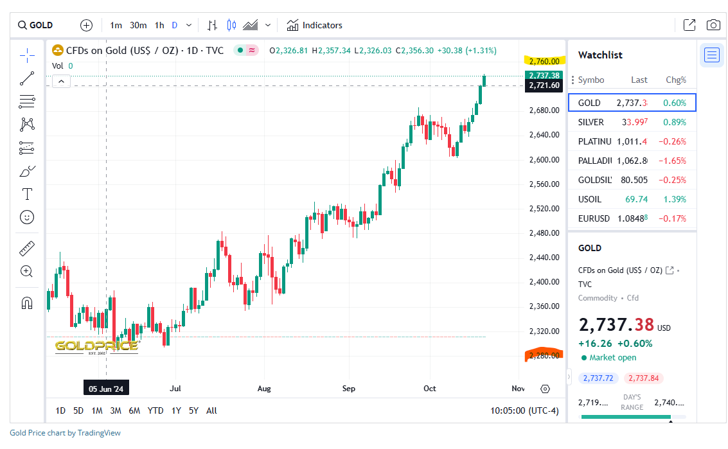Click the 05 Jun '24 date label

106,389
